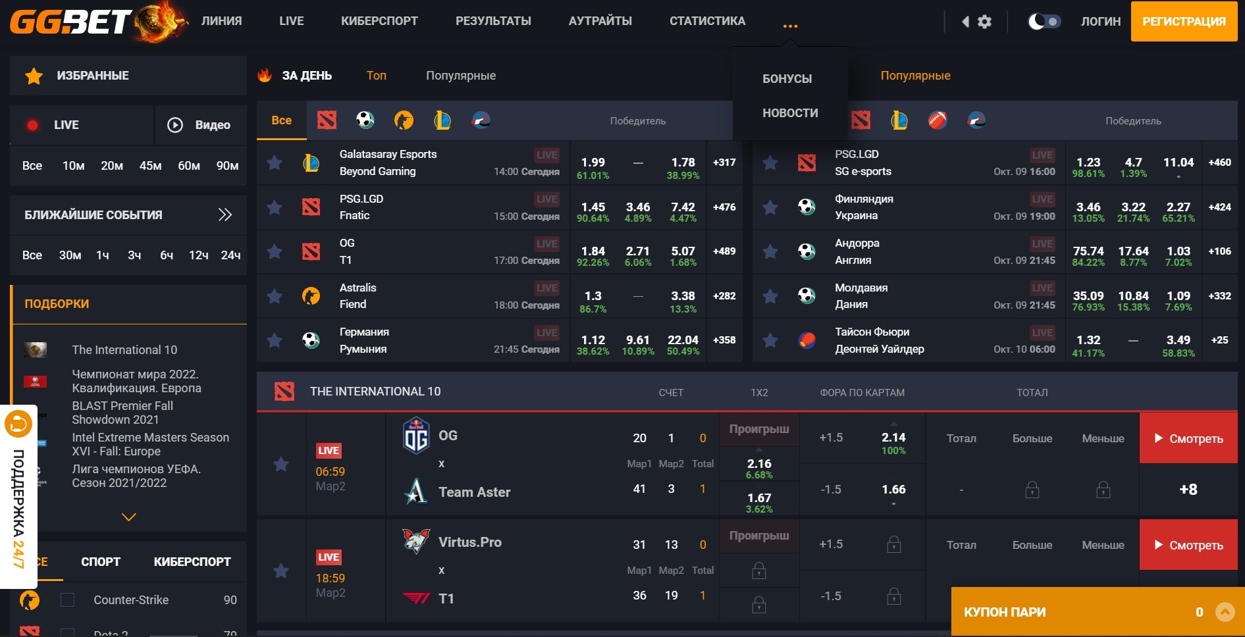The height and width of the screenshot is (637, 1245).
Task: Collapse the panel with the left arrow by the gear
Action: tap(965, 22)
